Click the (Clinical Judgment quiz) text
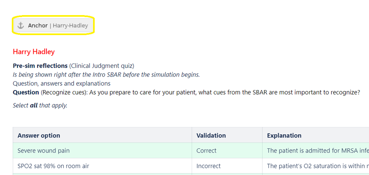This screenshot has height=175, width=369. point(102,66)
